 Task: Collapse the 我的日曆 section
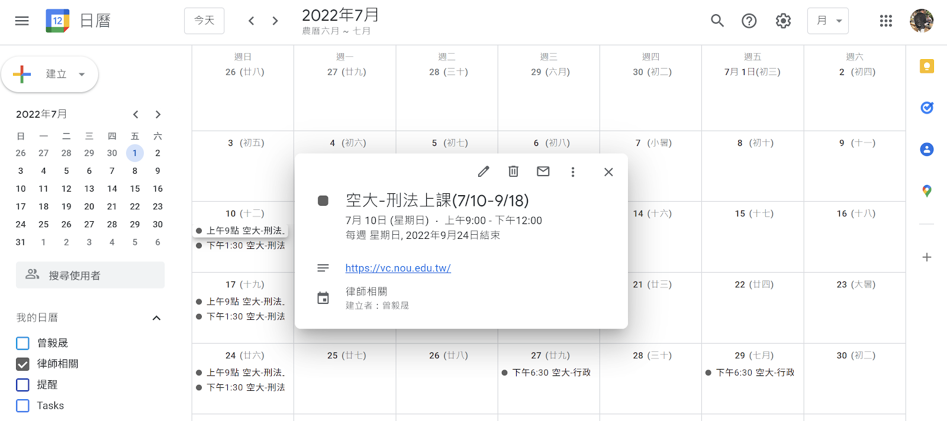click(x=156, y=318)
